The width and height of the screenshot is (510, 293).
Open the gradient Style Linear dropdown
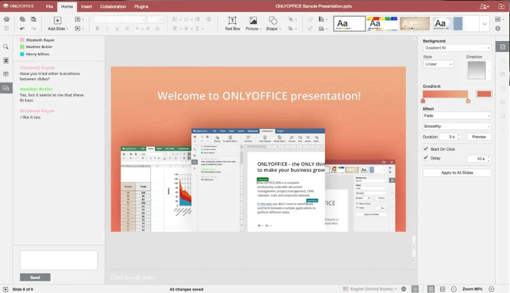click(x=438, y=64)
